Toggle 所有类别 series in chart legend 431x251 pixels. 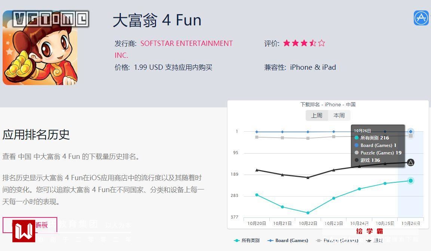point(247,241)
